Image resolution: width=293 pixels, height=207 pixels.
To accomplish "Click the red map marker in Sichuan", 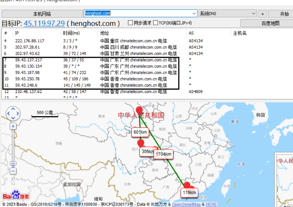I will point(141,143).
